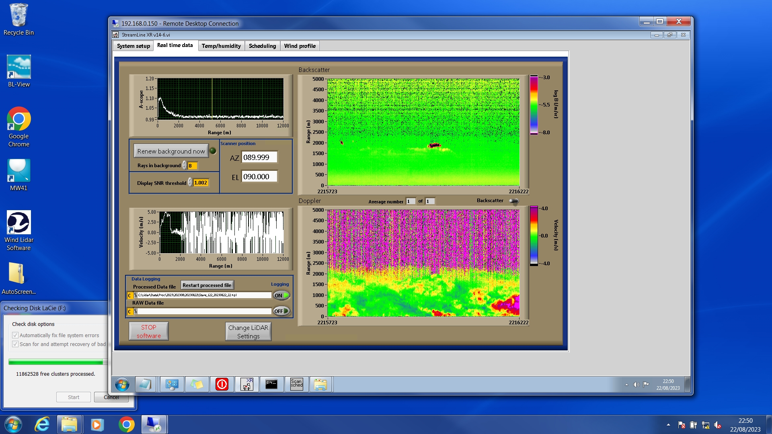Open the Temp/humidity tab
Screen dimensions: 772x434
coord(221,46)
